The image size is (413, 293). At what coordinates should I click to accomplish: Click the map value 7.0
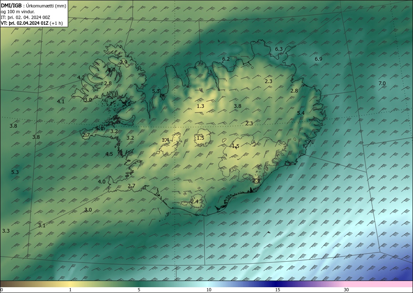[x=382, y=83]
